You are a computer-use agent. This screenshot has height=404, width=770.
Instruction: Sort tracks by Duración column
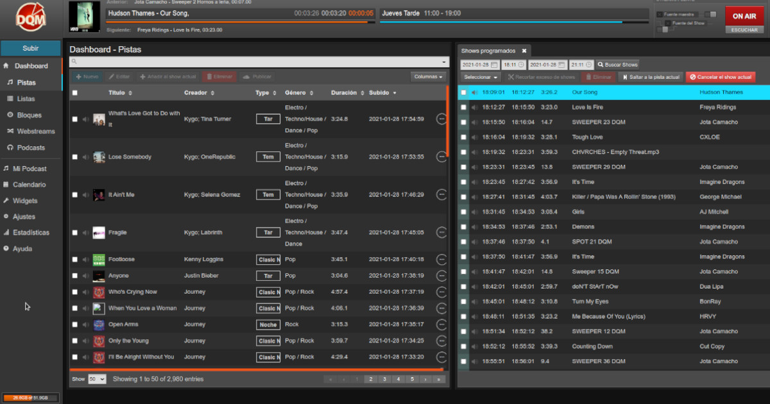348,93
